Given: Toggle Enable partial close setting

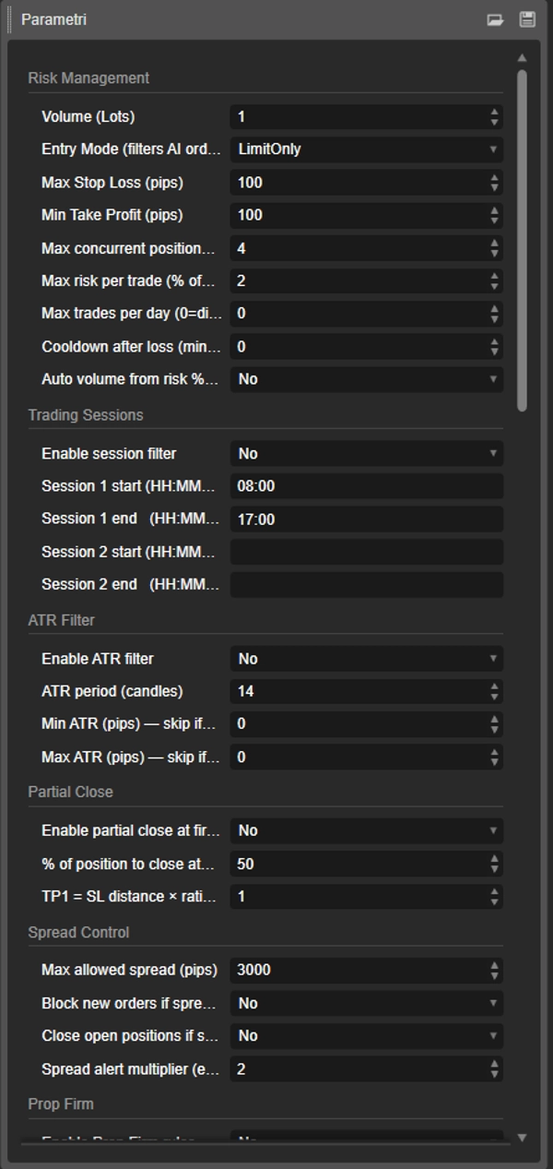Looking at the screenshot, I should (366, 830).
